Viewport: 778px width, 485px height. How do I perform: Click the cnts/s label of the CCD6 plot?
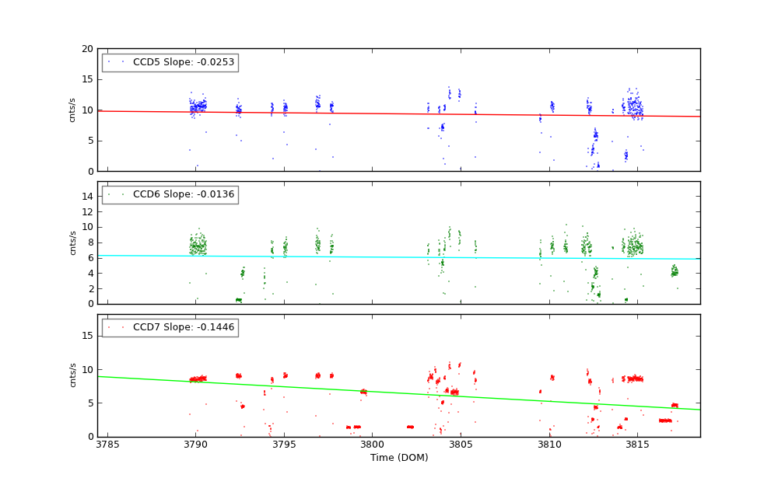click(72, 242)
